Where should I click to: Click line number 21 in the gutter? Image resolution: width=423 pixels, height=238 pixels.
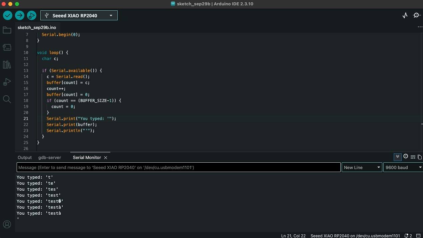26,119
